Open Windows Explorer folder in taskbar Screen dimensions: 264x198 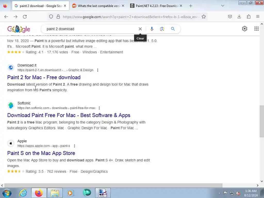(x=55, y=193)
